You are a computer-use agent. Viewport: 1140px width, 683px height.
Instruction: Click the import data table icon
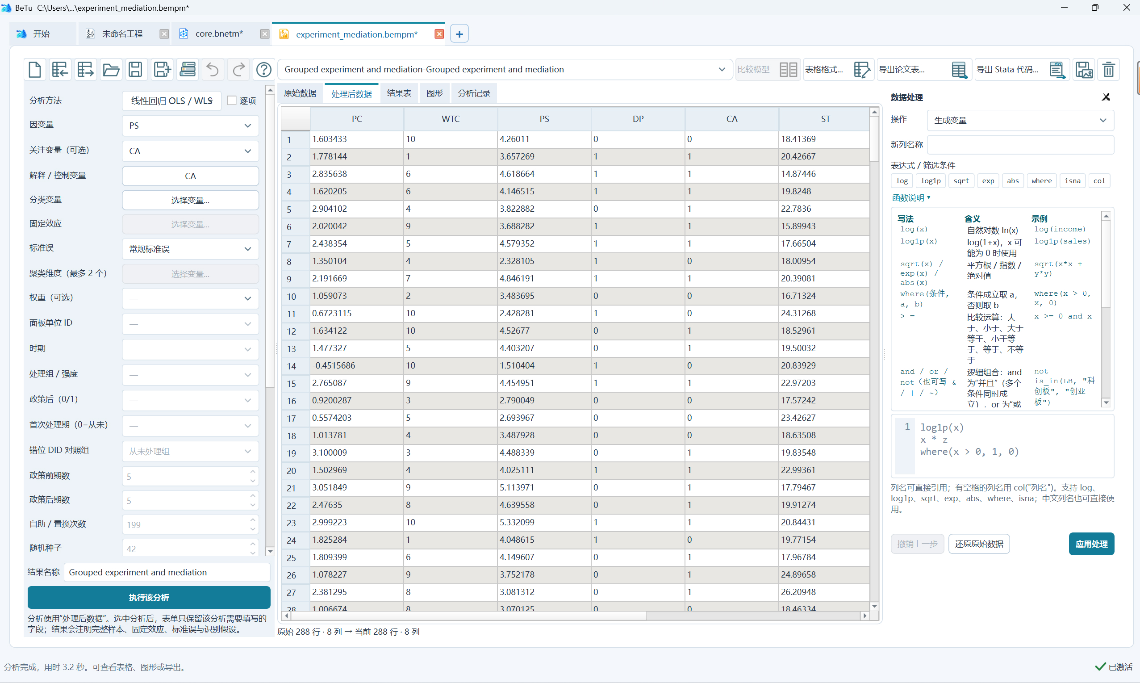pyautogui.click(x=60, y=70)
